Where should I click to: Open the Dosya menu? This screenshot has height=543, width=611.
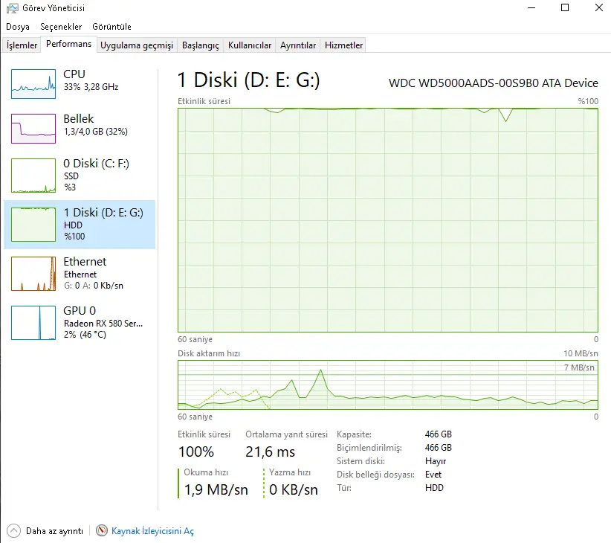tap(18, 27)
